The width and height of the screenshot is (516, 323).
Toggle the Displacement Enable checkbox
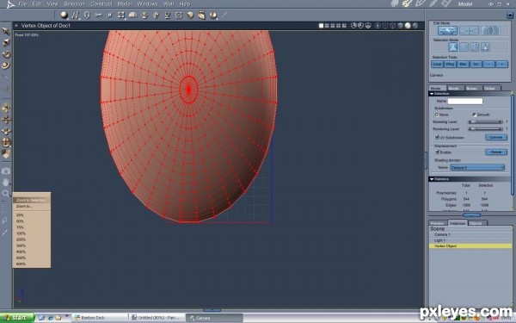pyautogui.click(x=438, y=152)
